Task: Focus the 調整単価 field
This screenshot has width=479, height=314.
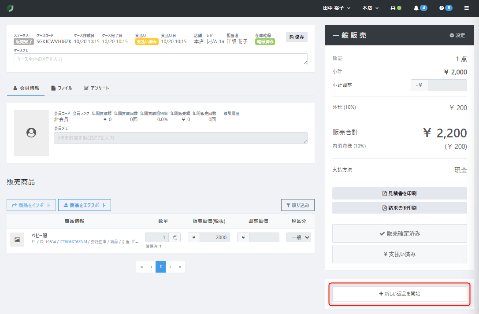Action: tap(264, 237)
